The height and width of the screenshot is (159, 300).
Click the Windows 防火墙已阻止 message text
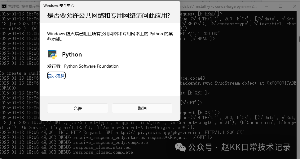[x=110, y=36]
